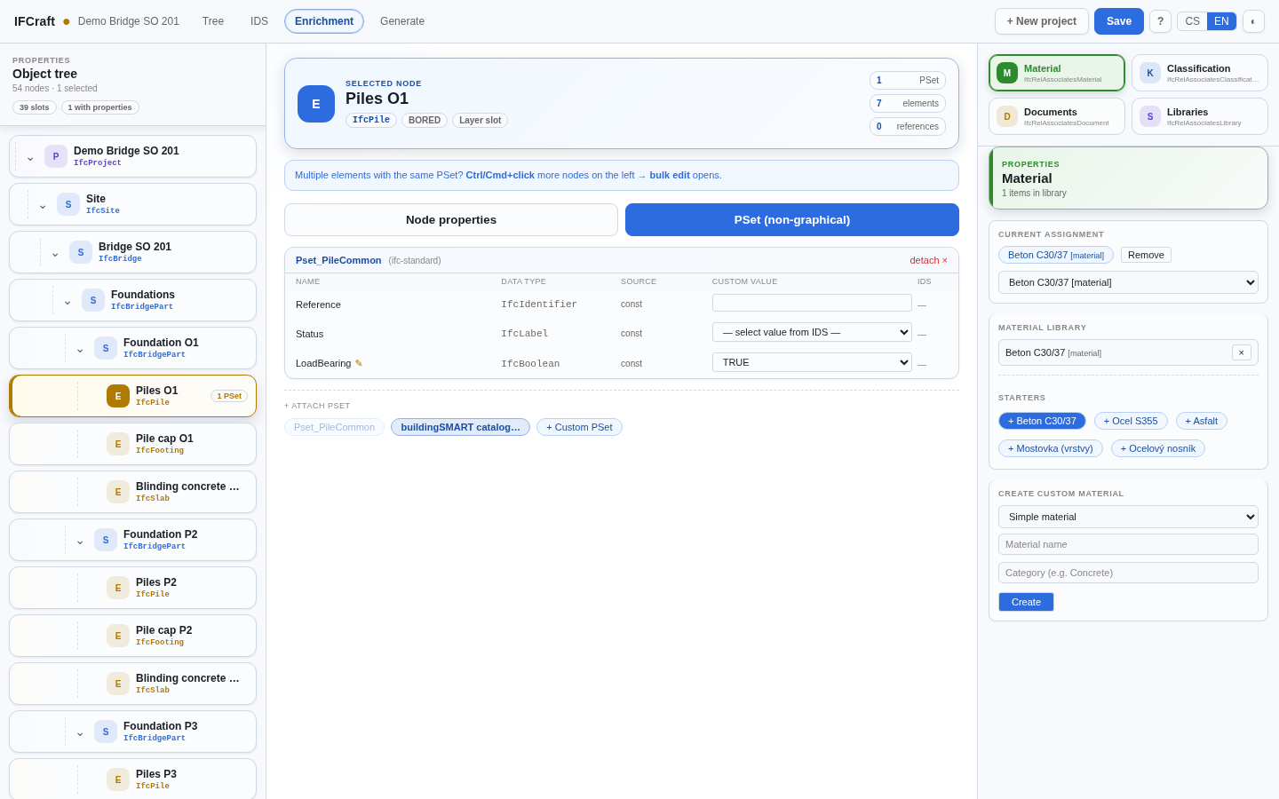1279x799 pixels.
Task: Open the Libraries S icon card
Action: pos(1199,116)
